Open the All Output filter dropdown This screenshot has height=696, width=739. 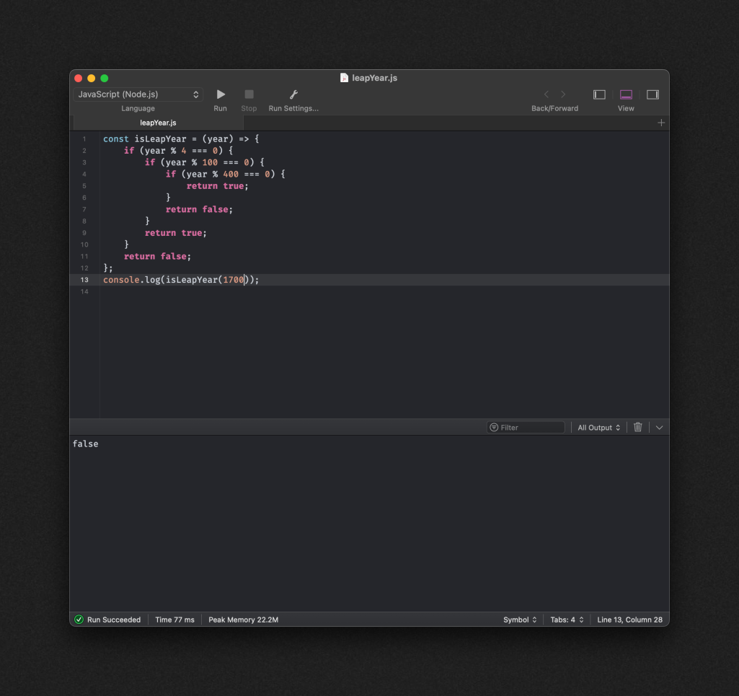point(598,427)
